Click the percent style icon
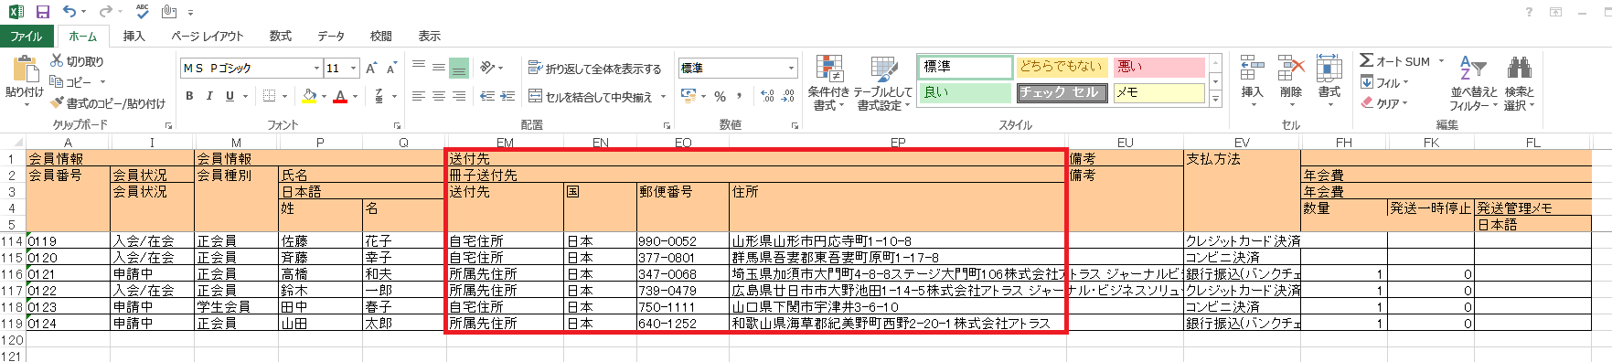 point(721,96)
